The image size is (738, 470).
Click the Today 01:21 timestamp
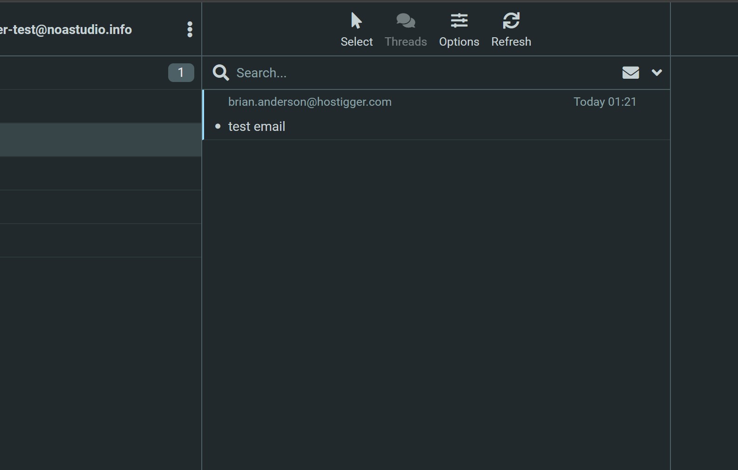(x=605, y=102)
